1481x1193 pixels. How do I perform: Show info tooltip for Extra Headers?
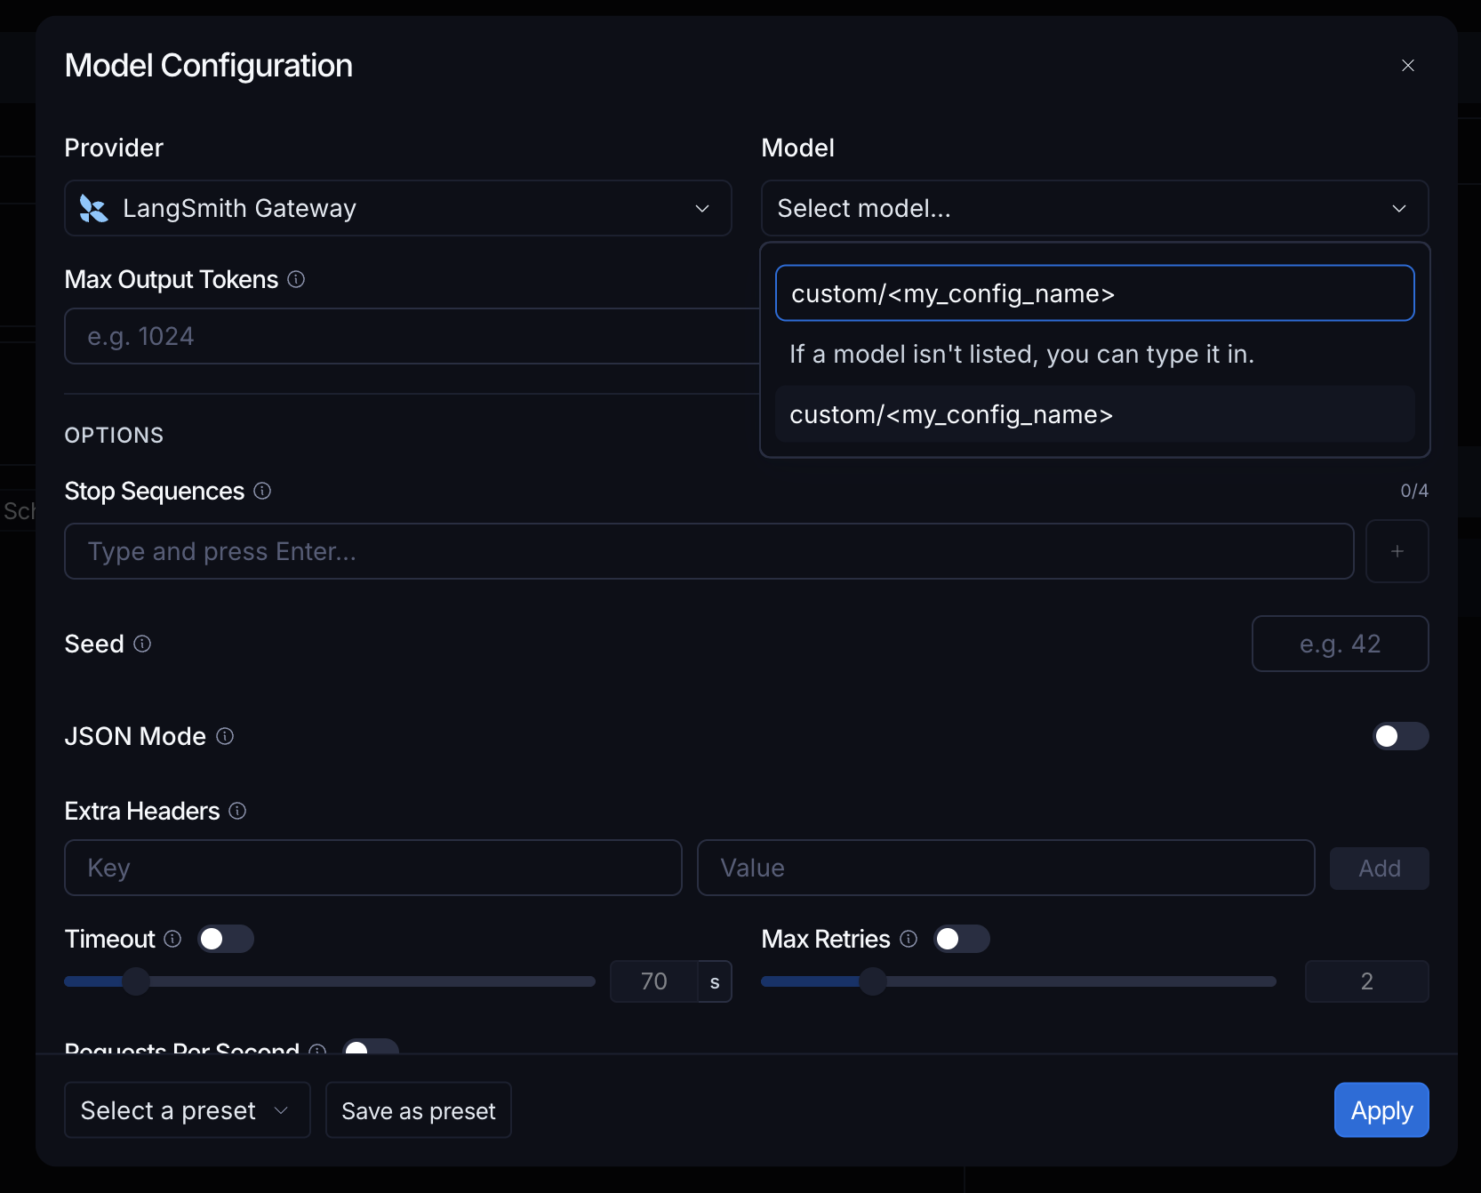pos(237,811)
